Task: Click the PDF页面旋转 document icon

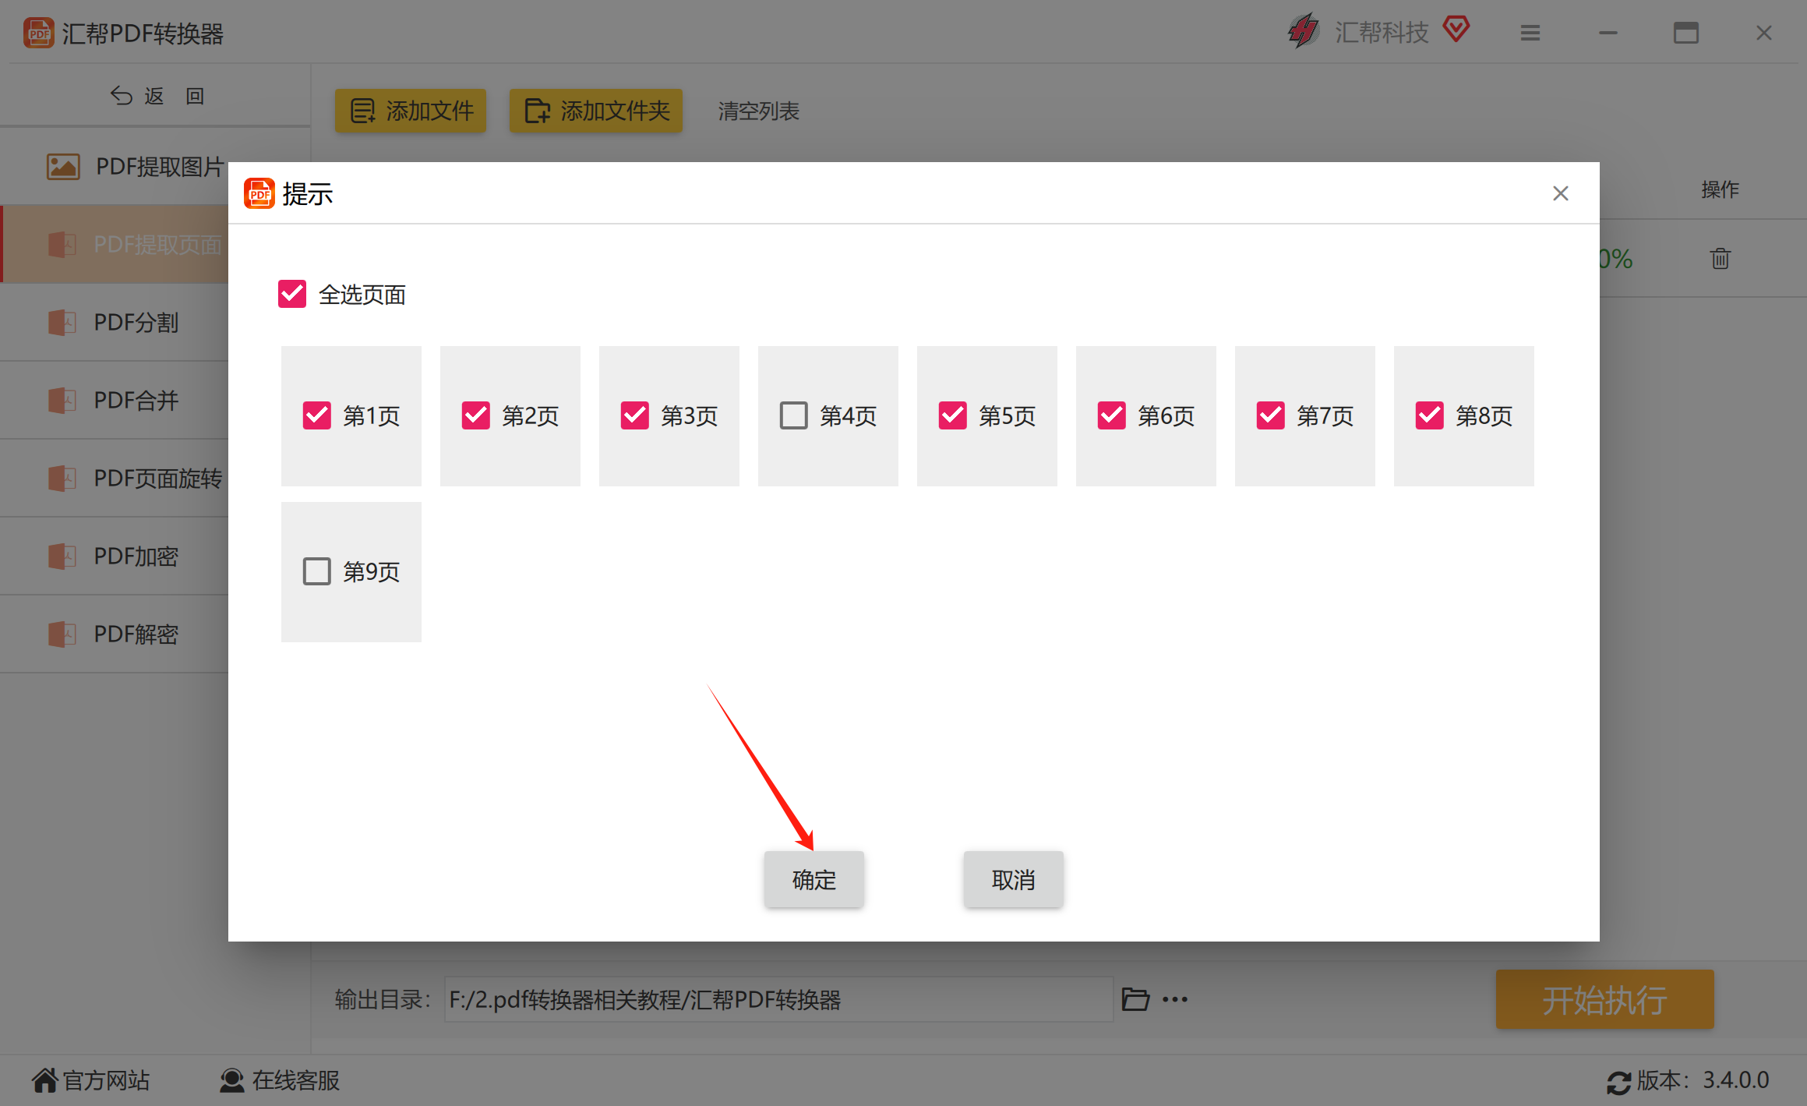Action: pos(62,478)
